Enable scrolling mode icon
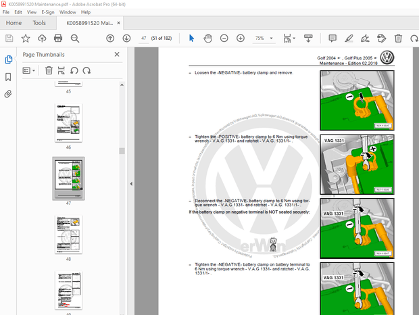Image resolution: width=419 pixels, height=315 pixels. (308, 39)
